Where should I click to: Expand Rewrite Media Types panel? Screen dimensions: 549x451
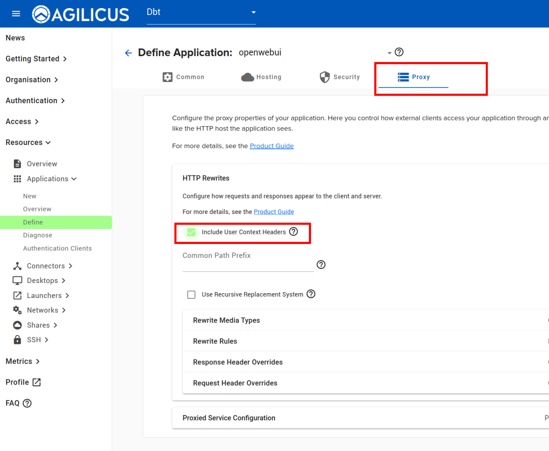click(x=366, y=320)
